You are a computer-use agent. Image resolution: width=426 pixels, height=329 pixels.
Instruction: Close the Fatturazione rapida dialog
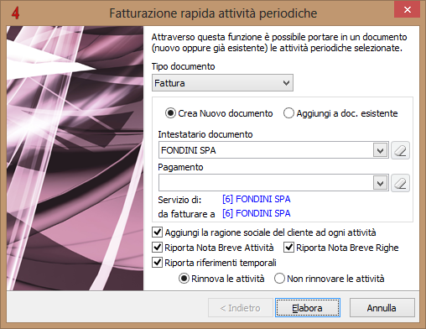coord(408,10)
